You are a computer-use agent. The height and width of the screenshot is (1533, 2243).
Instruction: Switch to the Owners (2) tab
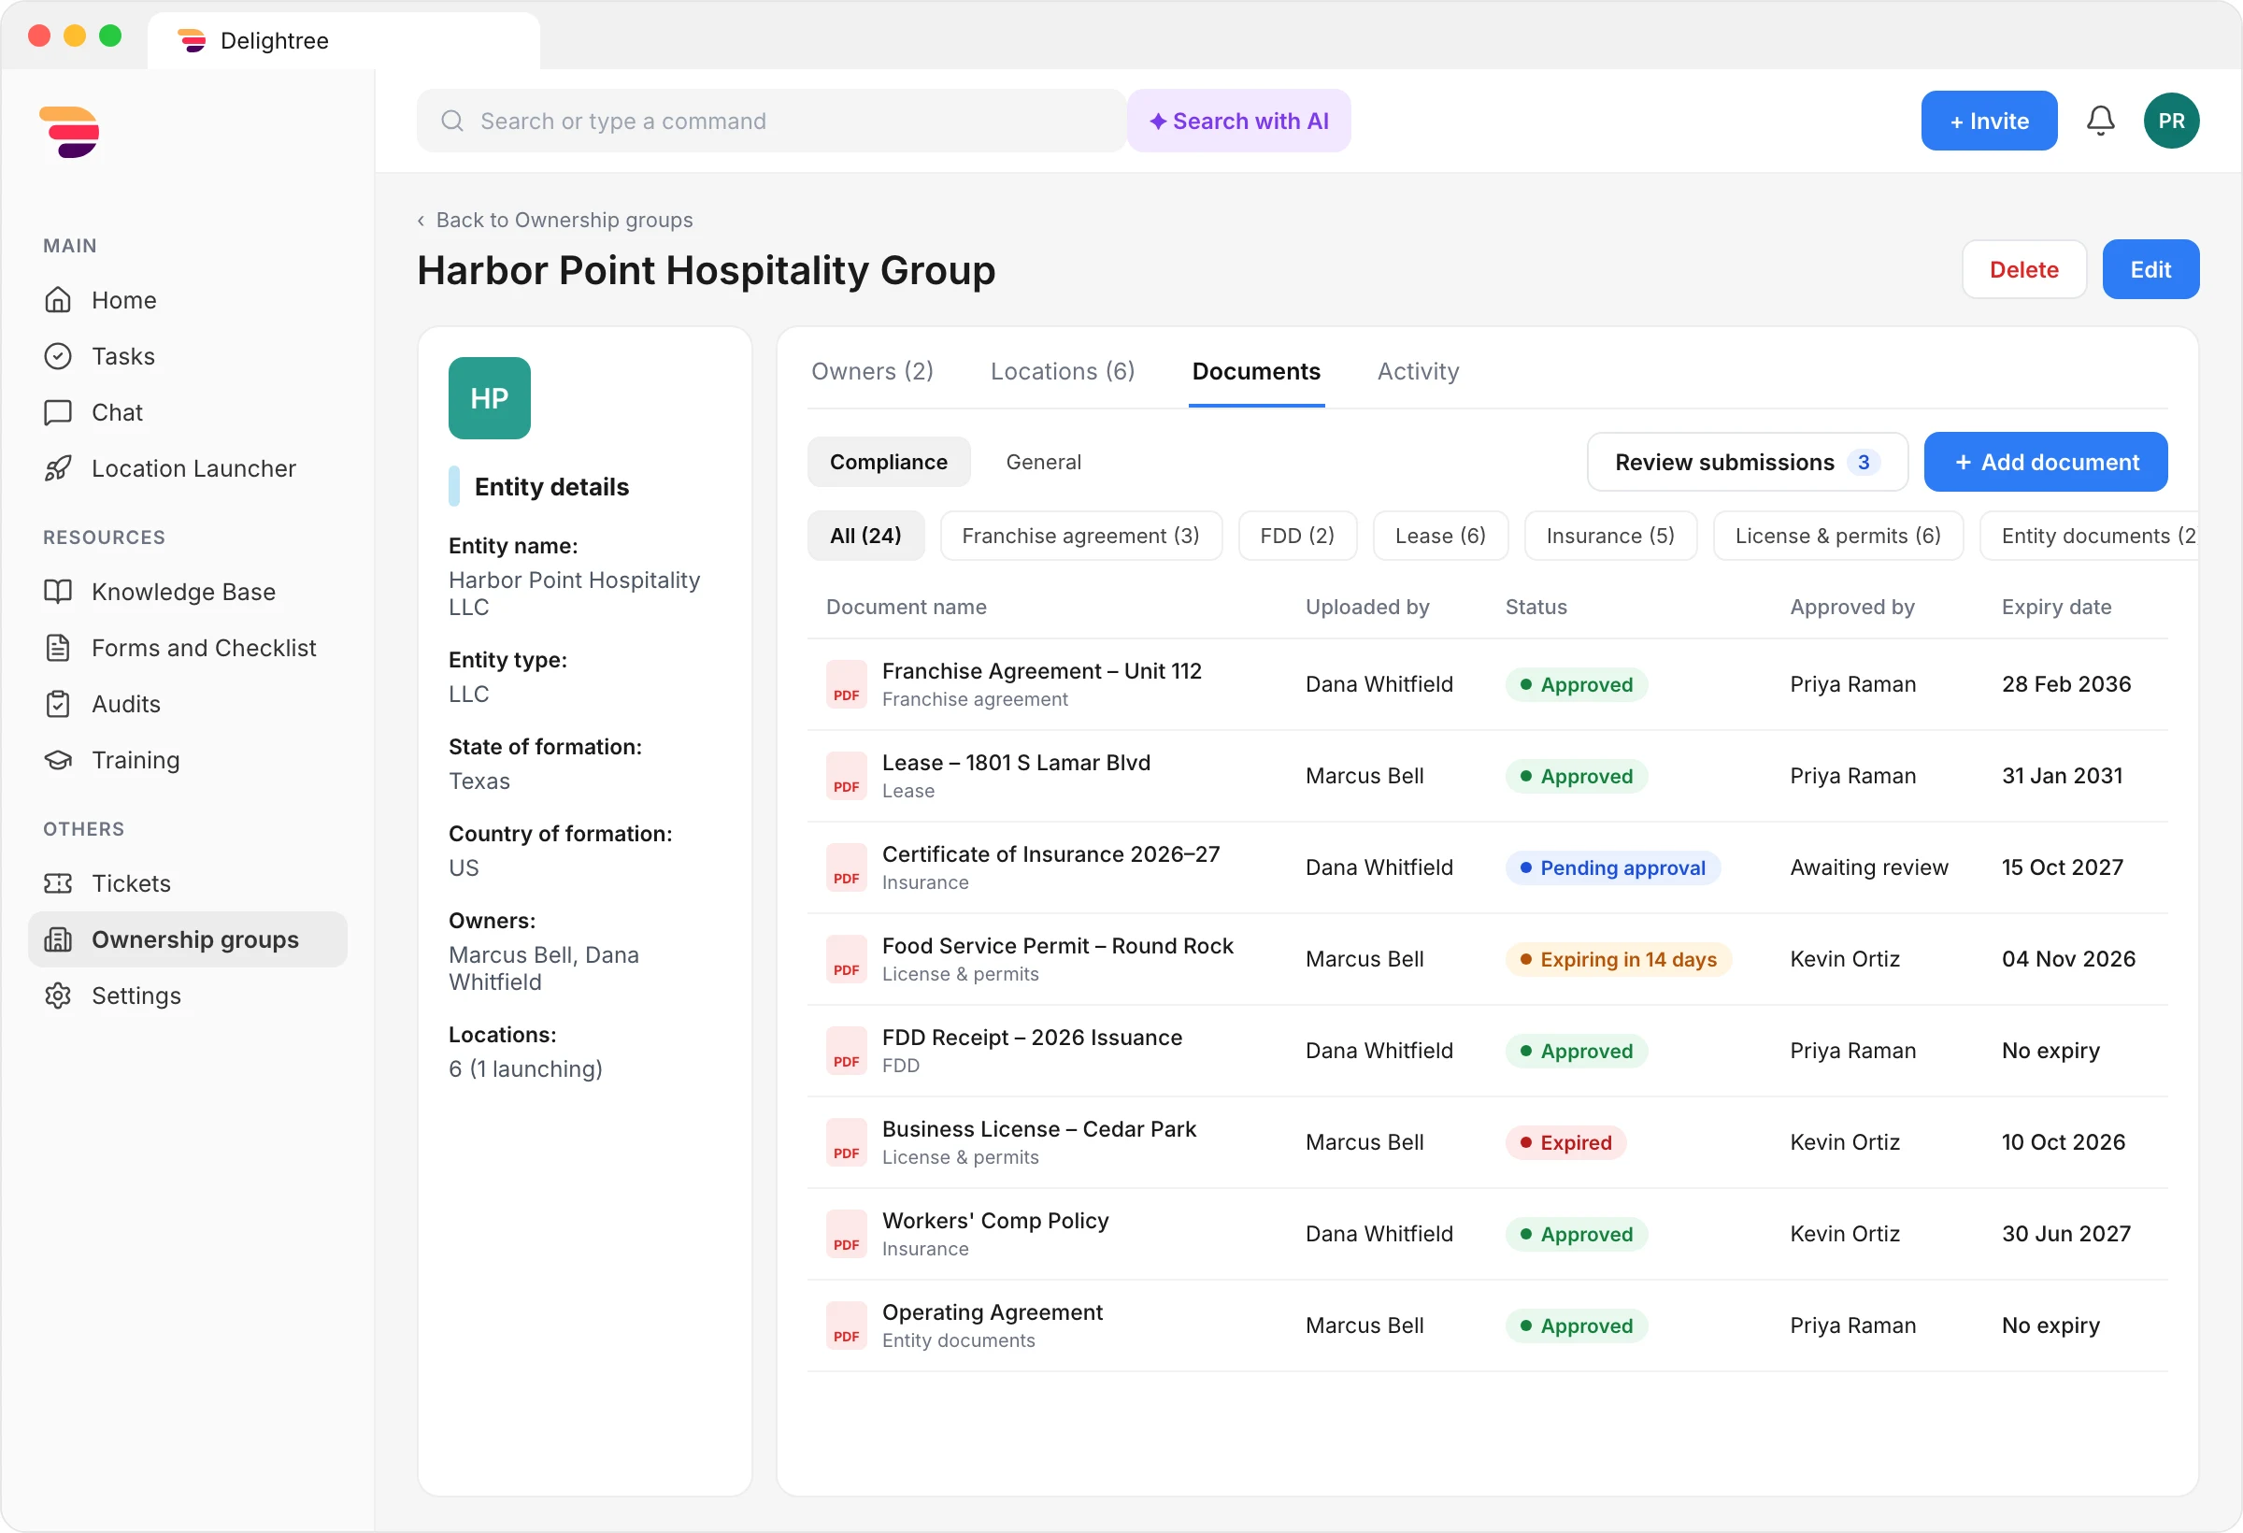(x=873, y=372)
